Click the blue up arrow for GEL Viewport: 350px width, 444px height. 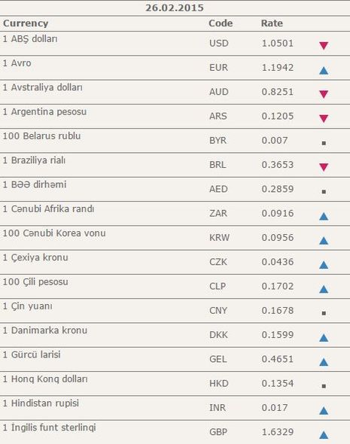click(x=324, y=362)
